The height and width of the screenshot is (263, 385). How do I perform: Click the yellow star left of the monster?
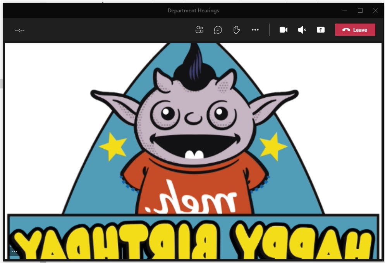pyautogui.click(x=113, y=147)
